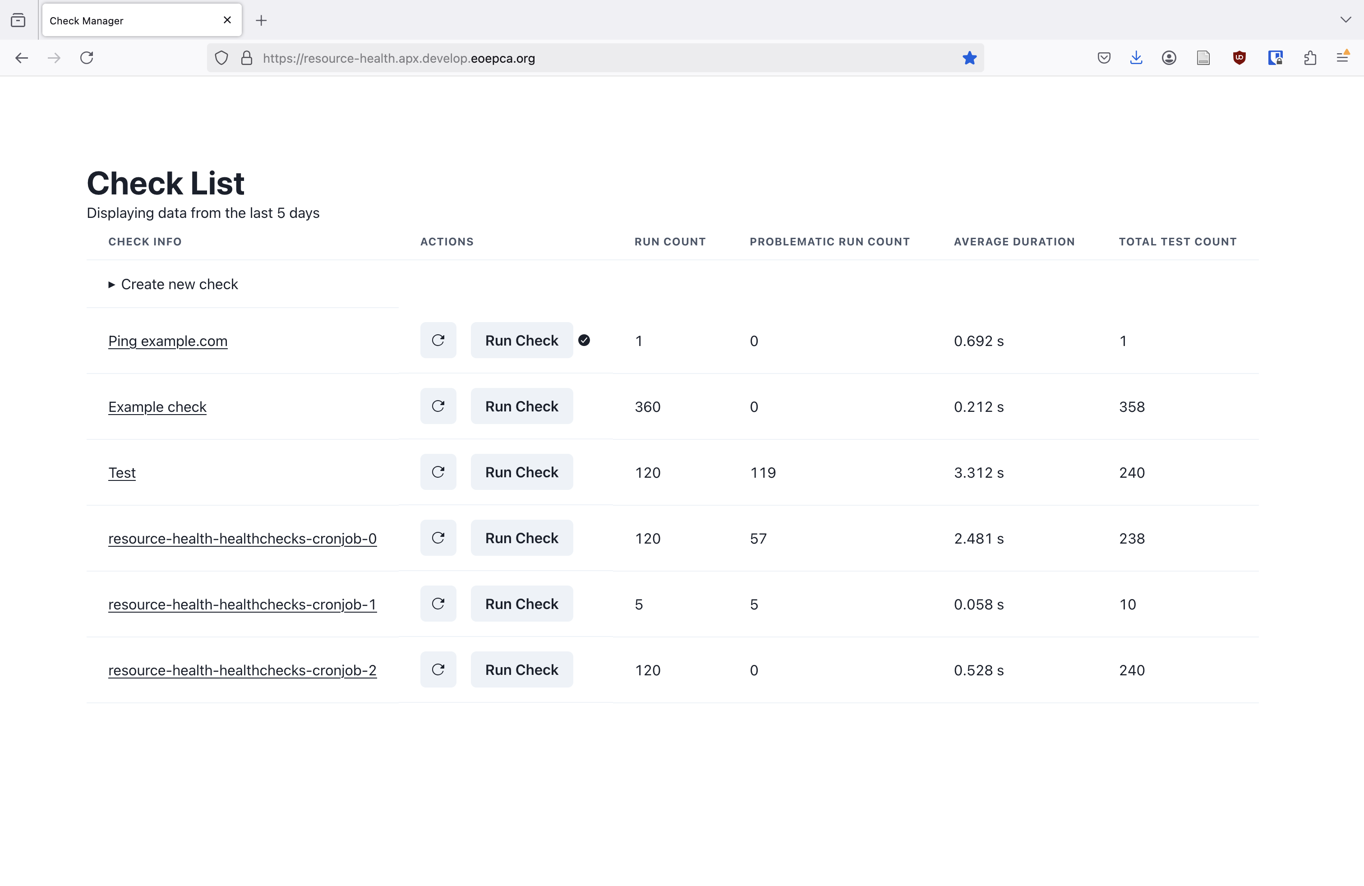Click the total test count 238
1364x886 pixels.
click(x=1132, y=539)
